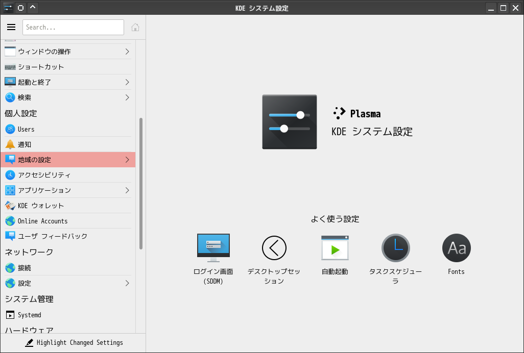Open 自動起動 quick setting
524x353 pixels.
click(335, 255)
